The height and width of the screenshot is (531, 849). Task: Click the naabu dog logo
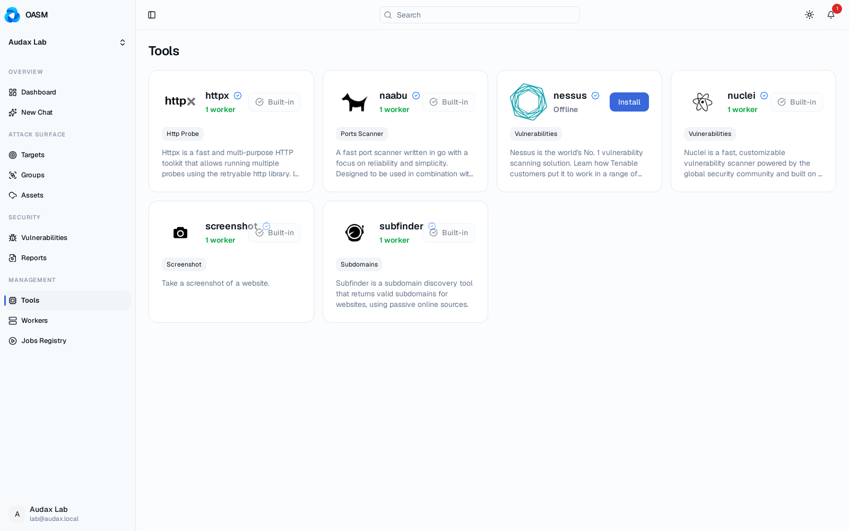(x=354, y=102)
